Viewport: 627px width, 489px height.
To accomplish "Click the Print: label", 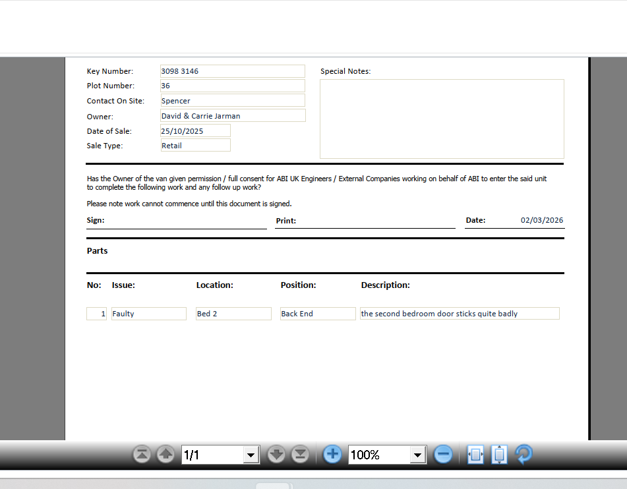I will (286, 221).
